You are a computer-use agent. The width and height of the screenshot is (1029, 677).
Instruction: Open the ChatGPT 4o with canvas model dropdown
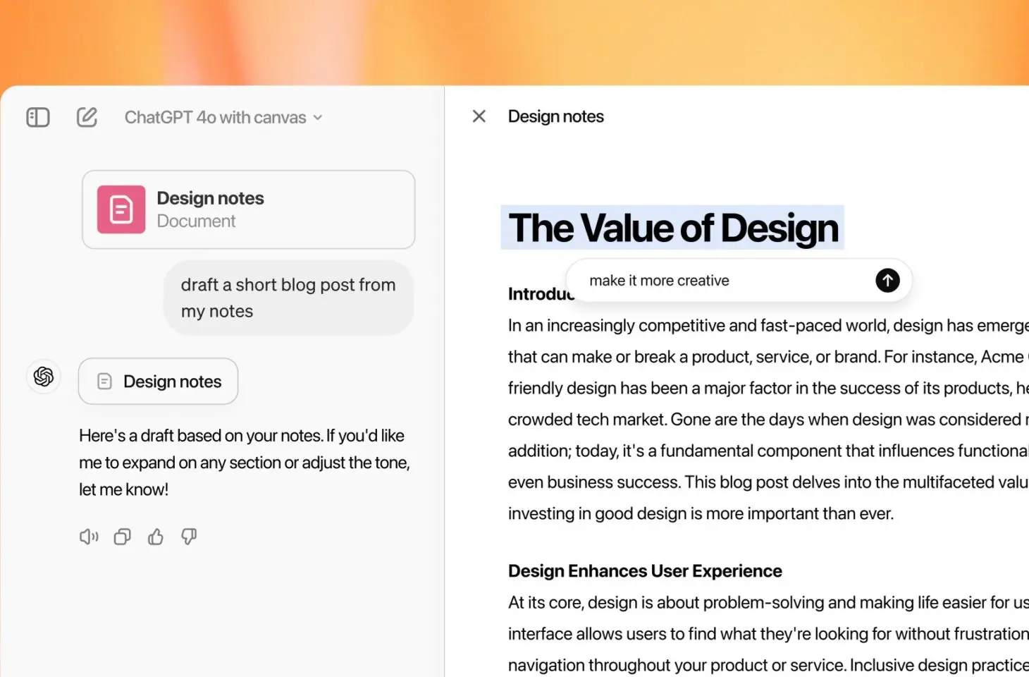[x=223, y=117]
